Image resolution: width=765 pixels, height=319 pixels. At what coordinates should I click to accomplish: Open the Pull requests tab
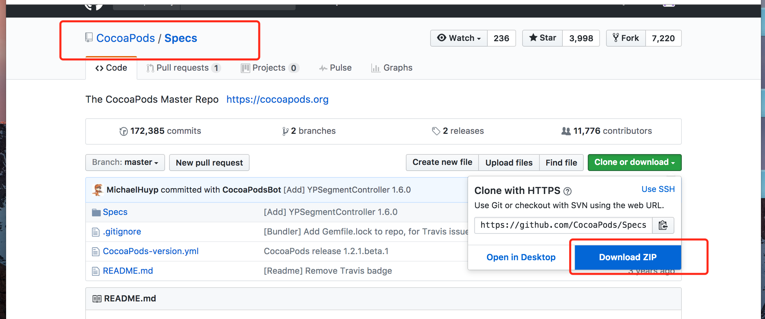click(x=184, y=68)
